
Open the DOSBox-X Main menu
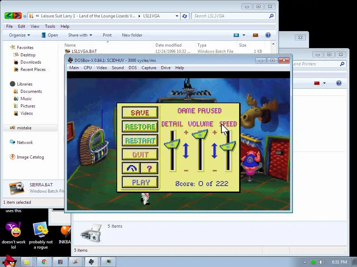pyautogui.click(x=74, y=68)
